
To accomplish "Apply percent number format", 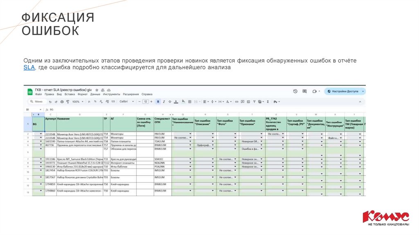I will 95,102.
